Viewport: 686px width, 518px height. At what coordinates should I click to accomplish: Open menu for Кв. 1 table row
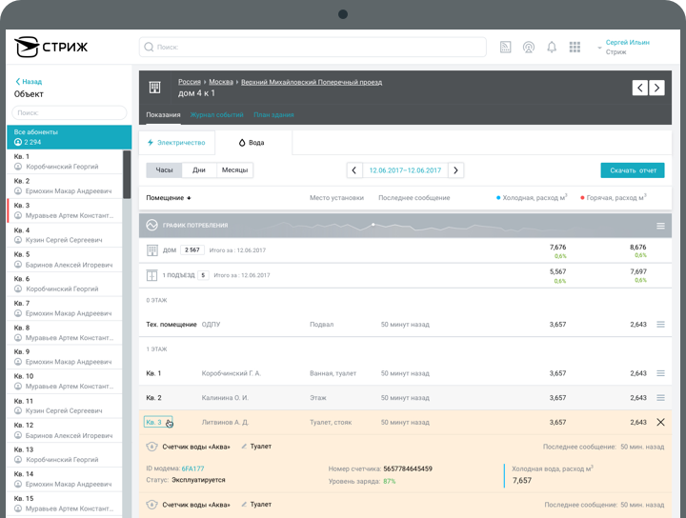(x=660, y=373)
